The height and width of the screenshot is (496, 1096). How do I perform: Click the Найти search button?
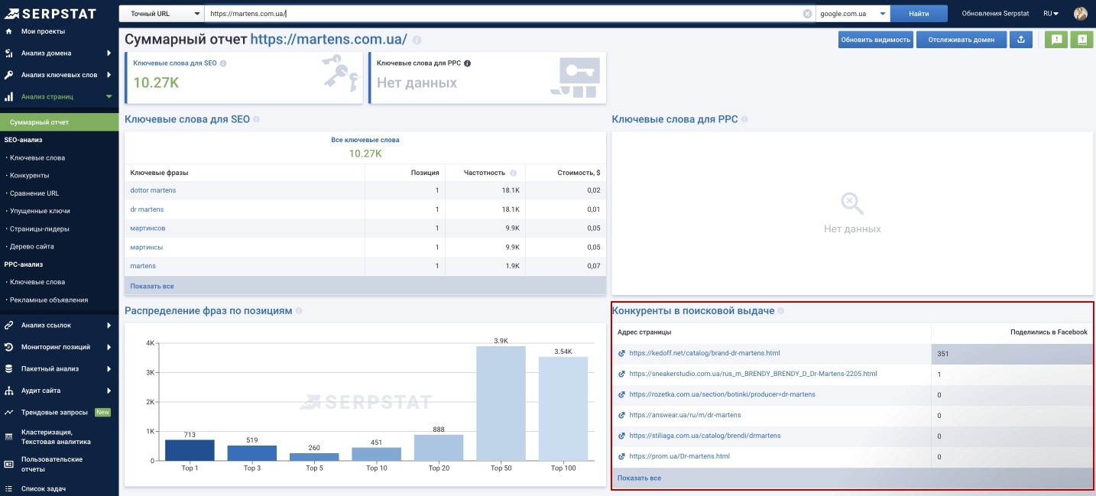pos(919,14)
